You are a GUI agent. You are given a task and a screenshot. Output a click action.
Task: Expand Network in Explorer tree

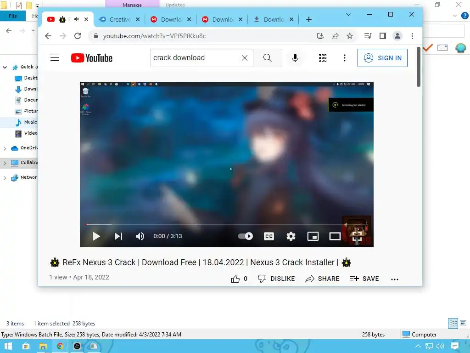point(5,178)
